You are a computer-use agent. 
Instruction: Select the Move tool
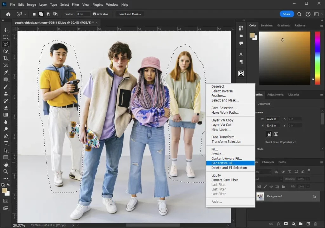pos(6,30)
